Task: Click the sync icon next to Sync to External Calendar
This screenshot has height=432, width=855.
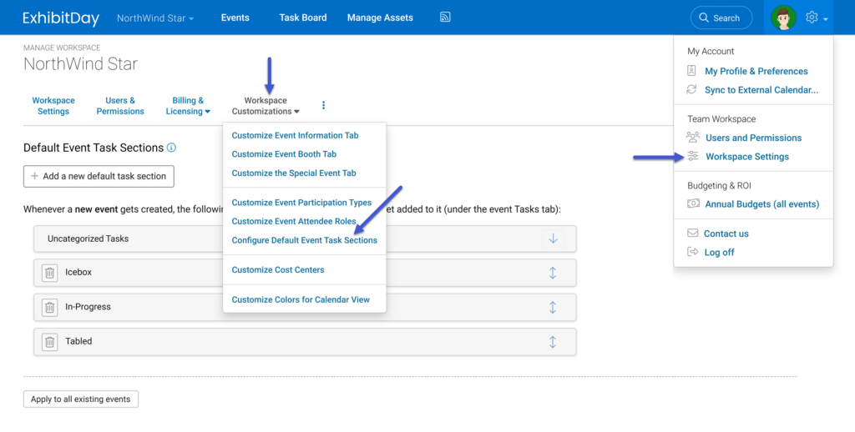Action: tap(692, 89)
